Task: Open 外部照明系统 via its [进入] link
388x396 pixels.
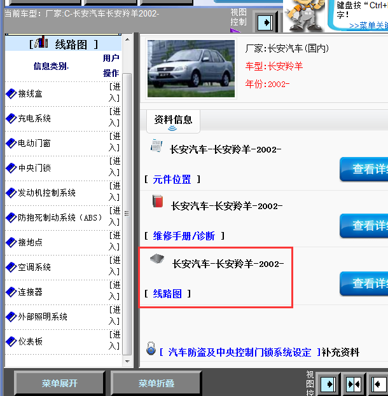Action: (x=114, y=315)
